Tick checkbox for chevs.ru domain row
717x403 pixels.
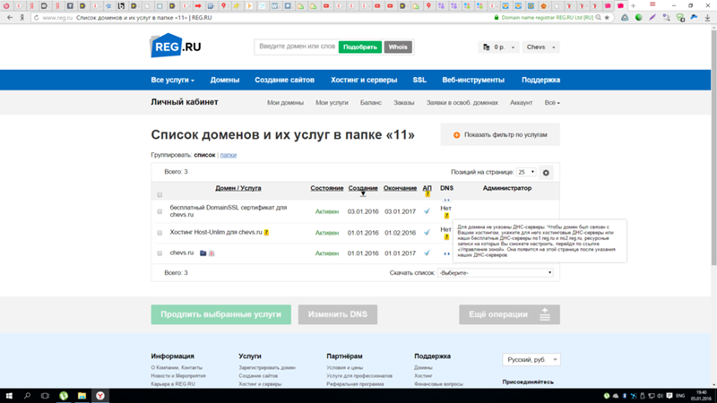coord(160,253)
